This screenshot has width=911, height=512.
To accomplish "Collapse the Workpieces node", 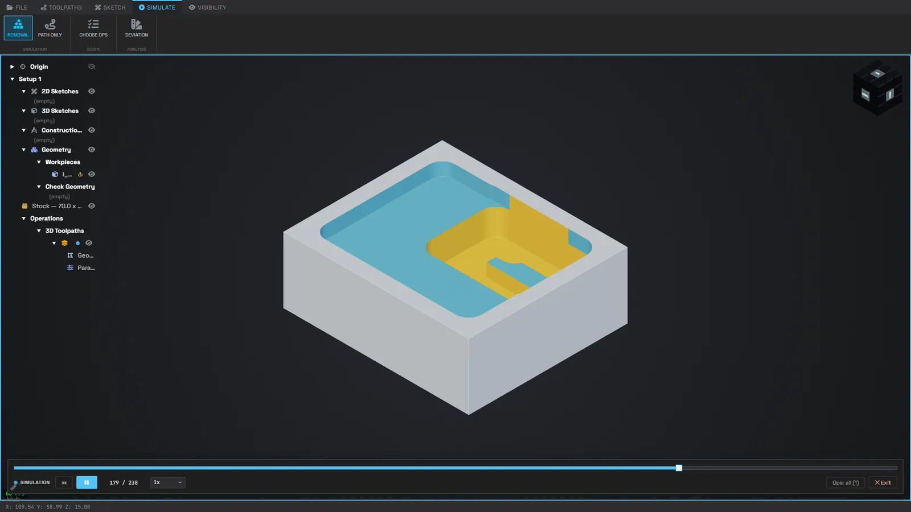I will click(39, 162).
